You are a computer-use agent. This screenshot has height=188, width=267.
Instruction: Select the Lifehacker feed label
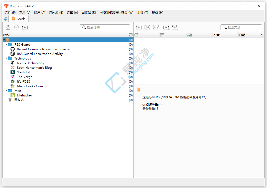click(24, 95)
